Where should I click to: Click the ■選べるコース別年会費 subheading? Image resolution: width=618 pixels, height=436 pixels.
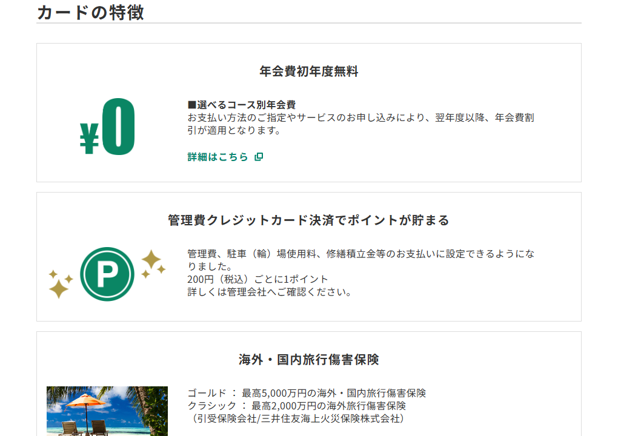242,105
